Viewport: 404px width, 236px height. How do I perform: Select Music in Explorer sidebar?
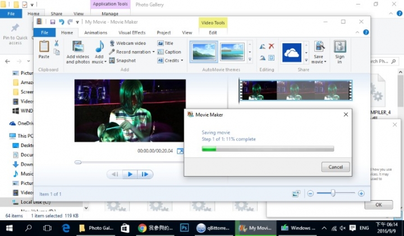point(23,174)
